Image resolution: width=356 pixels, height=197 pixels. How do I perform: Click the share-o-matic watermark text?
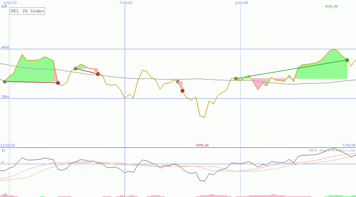(x=330, y=149)
